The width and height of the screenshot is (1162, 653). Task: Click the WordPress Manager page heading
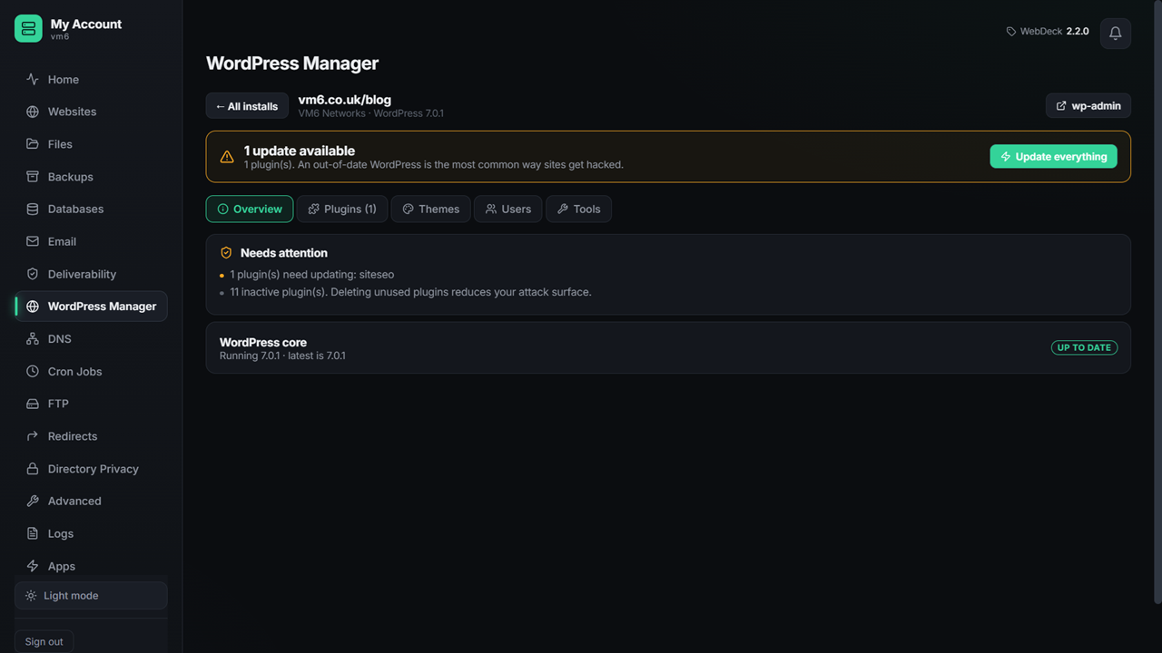(292, 63)
